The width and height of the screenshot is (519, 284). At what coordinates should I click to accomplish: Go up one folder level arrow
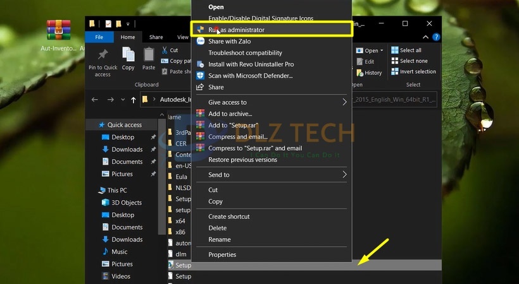pyautogui.click(x=134, y=100)
